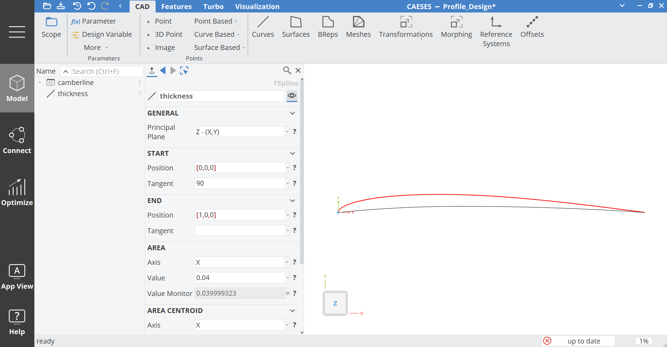Open the Help panel

(x=17, y=322)
